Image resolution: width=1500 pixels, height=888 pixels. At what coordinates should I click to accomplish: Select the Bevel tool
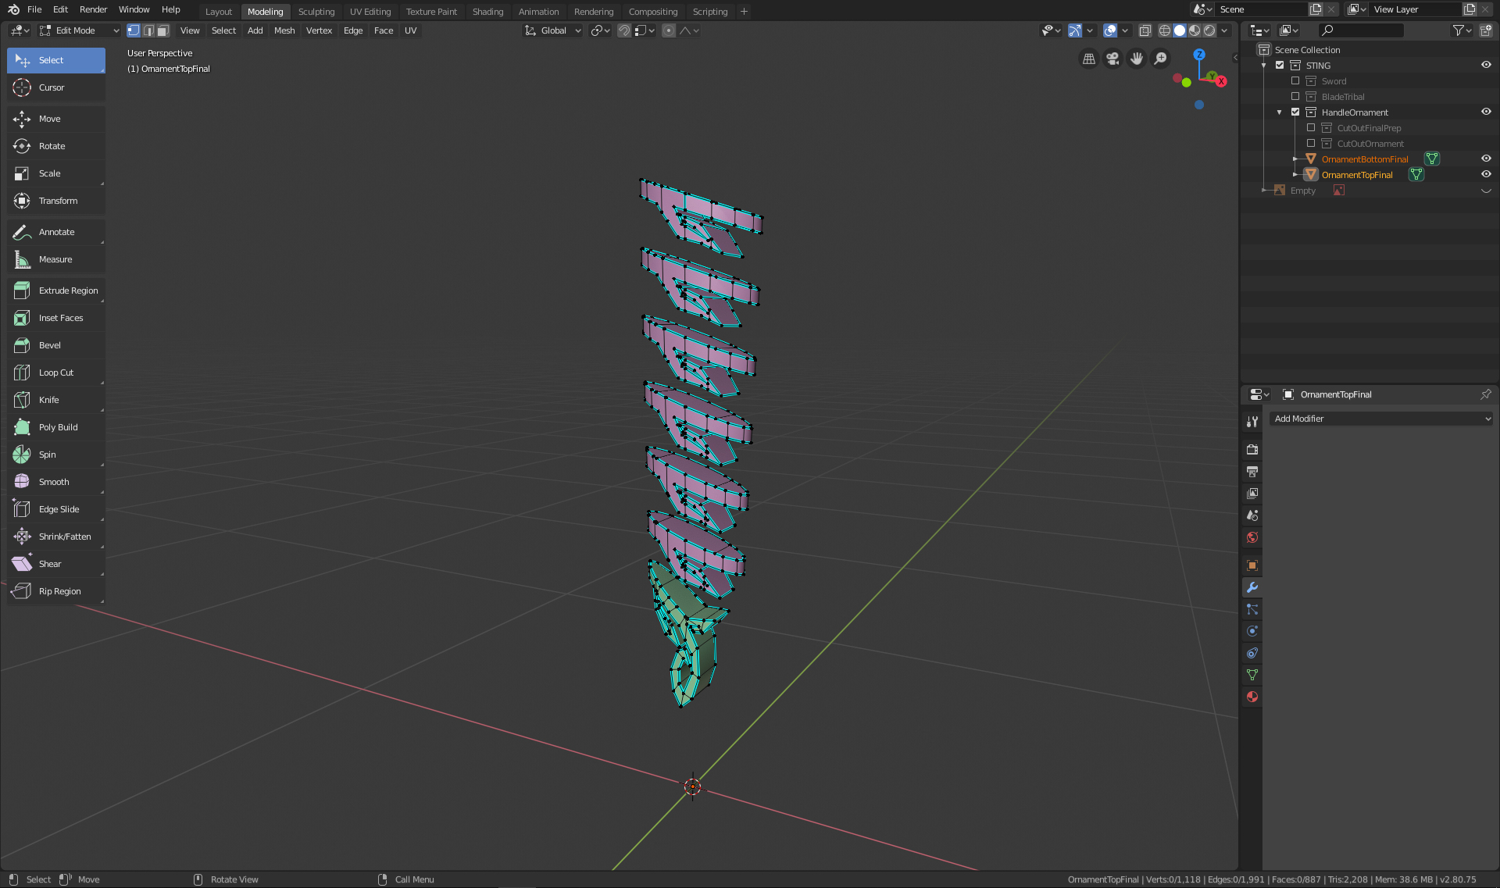pyautogui.click(x=49, y=345)
